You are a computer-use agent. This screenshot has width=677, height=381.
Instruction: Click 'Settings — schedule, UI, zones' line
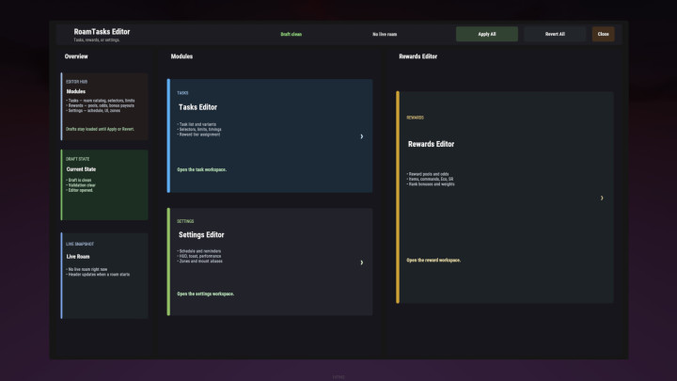tap(93, 111)
